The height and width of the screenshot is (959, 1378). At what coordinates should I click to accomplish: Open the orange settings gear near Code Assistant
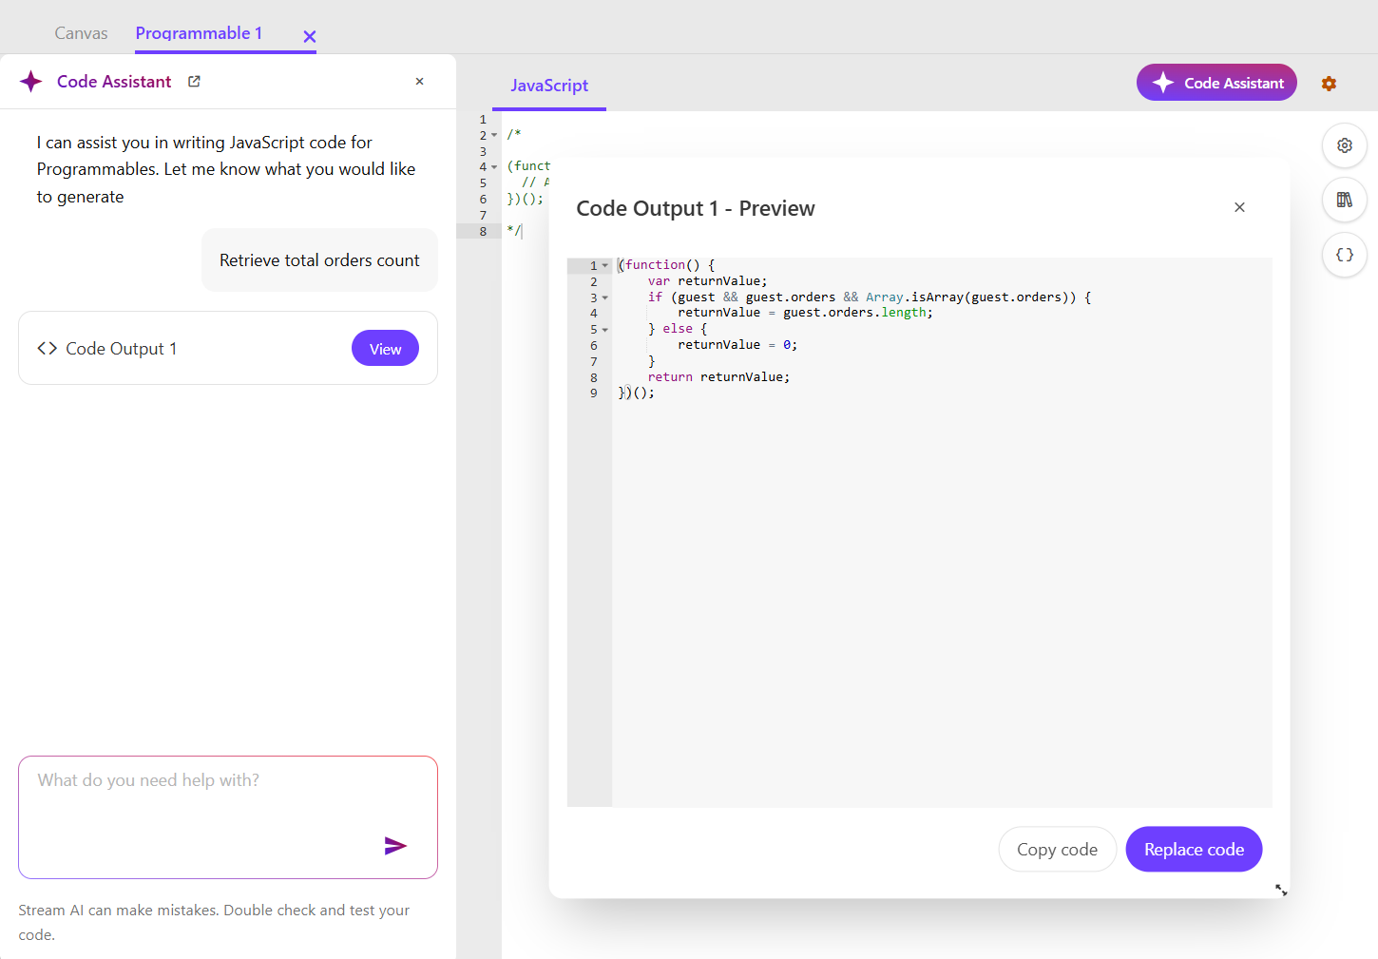pos(1329,83)
